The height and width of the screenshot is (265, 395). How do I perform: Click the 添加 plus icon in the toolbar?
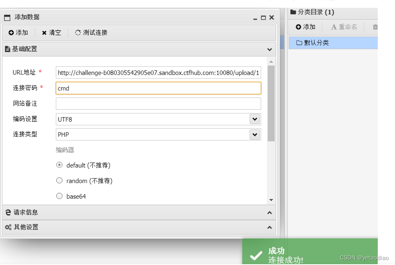10,33
